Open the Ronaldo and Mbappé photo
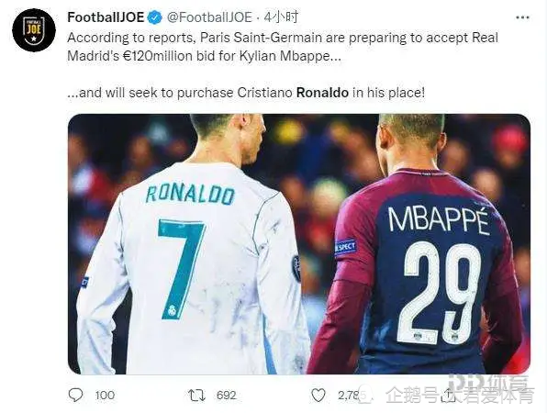 (x=299, y=244)
